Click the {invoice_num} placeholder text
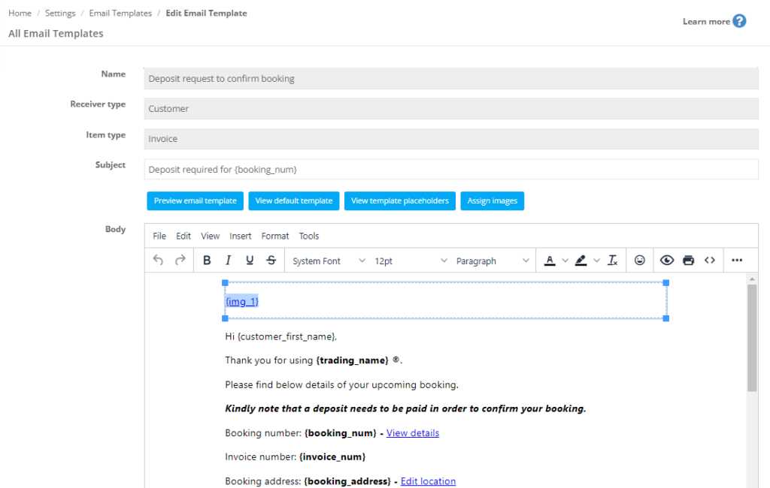Image resolution: width=770 pixels, height=488 pixels. tap(332, 457)
